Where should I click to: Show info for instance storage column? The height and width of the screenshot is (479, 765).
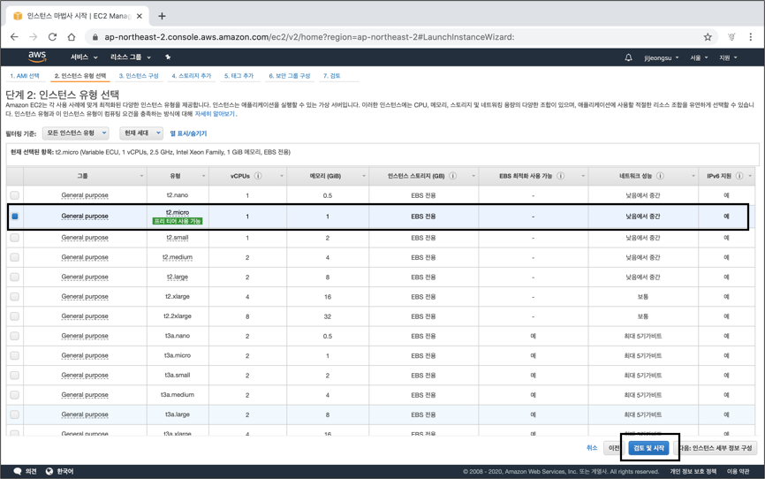(453, 176)
